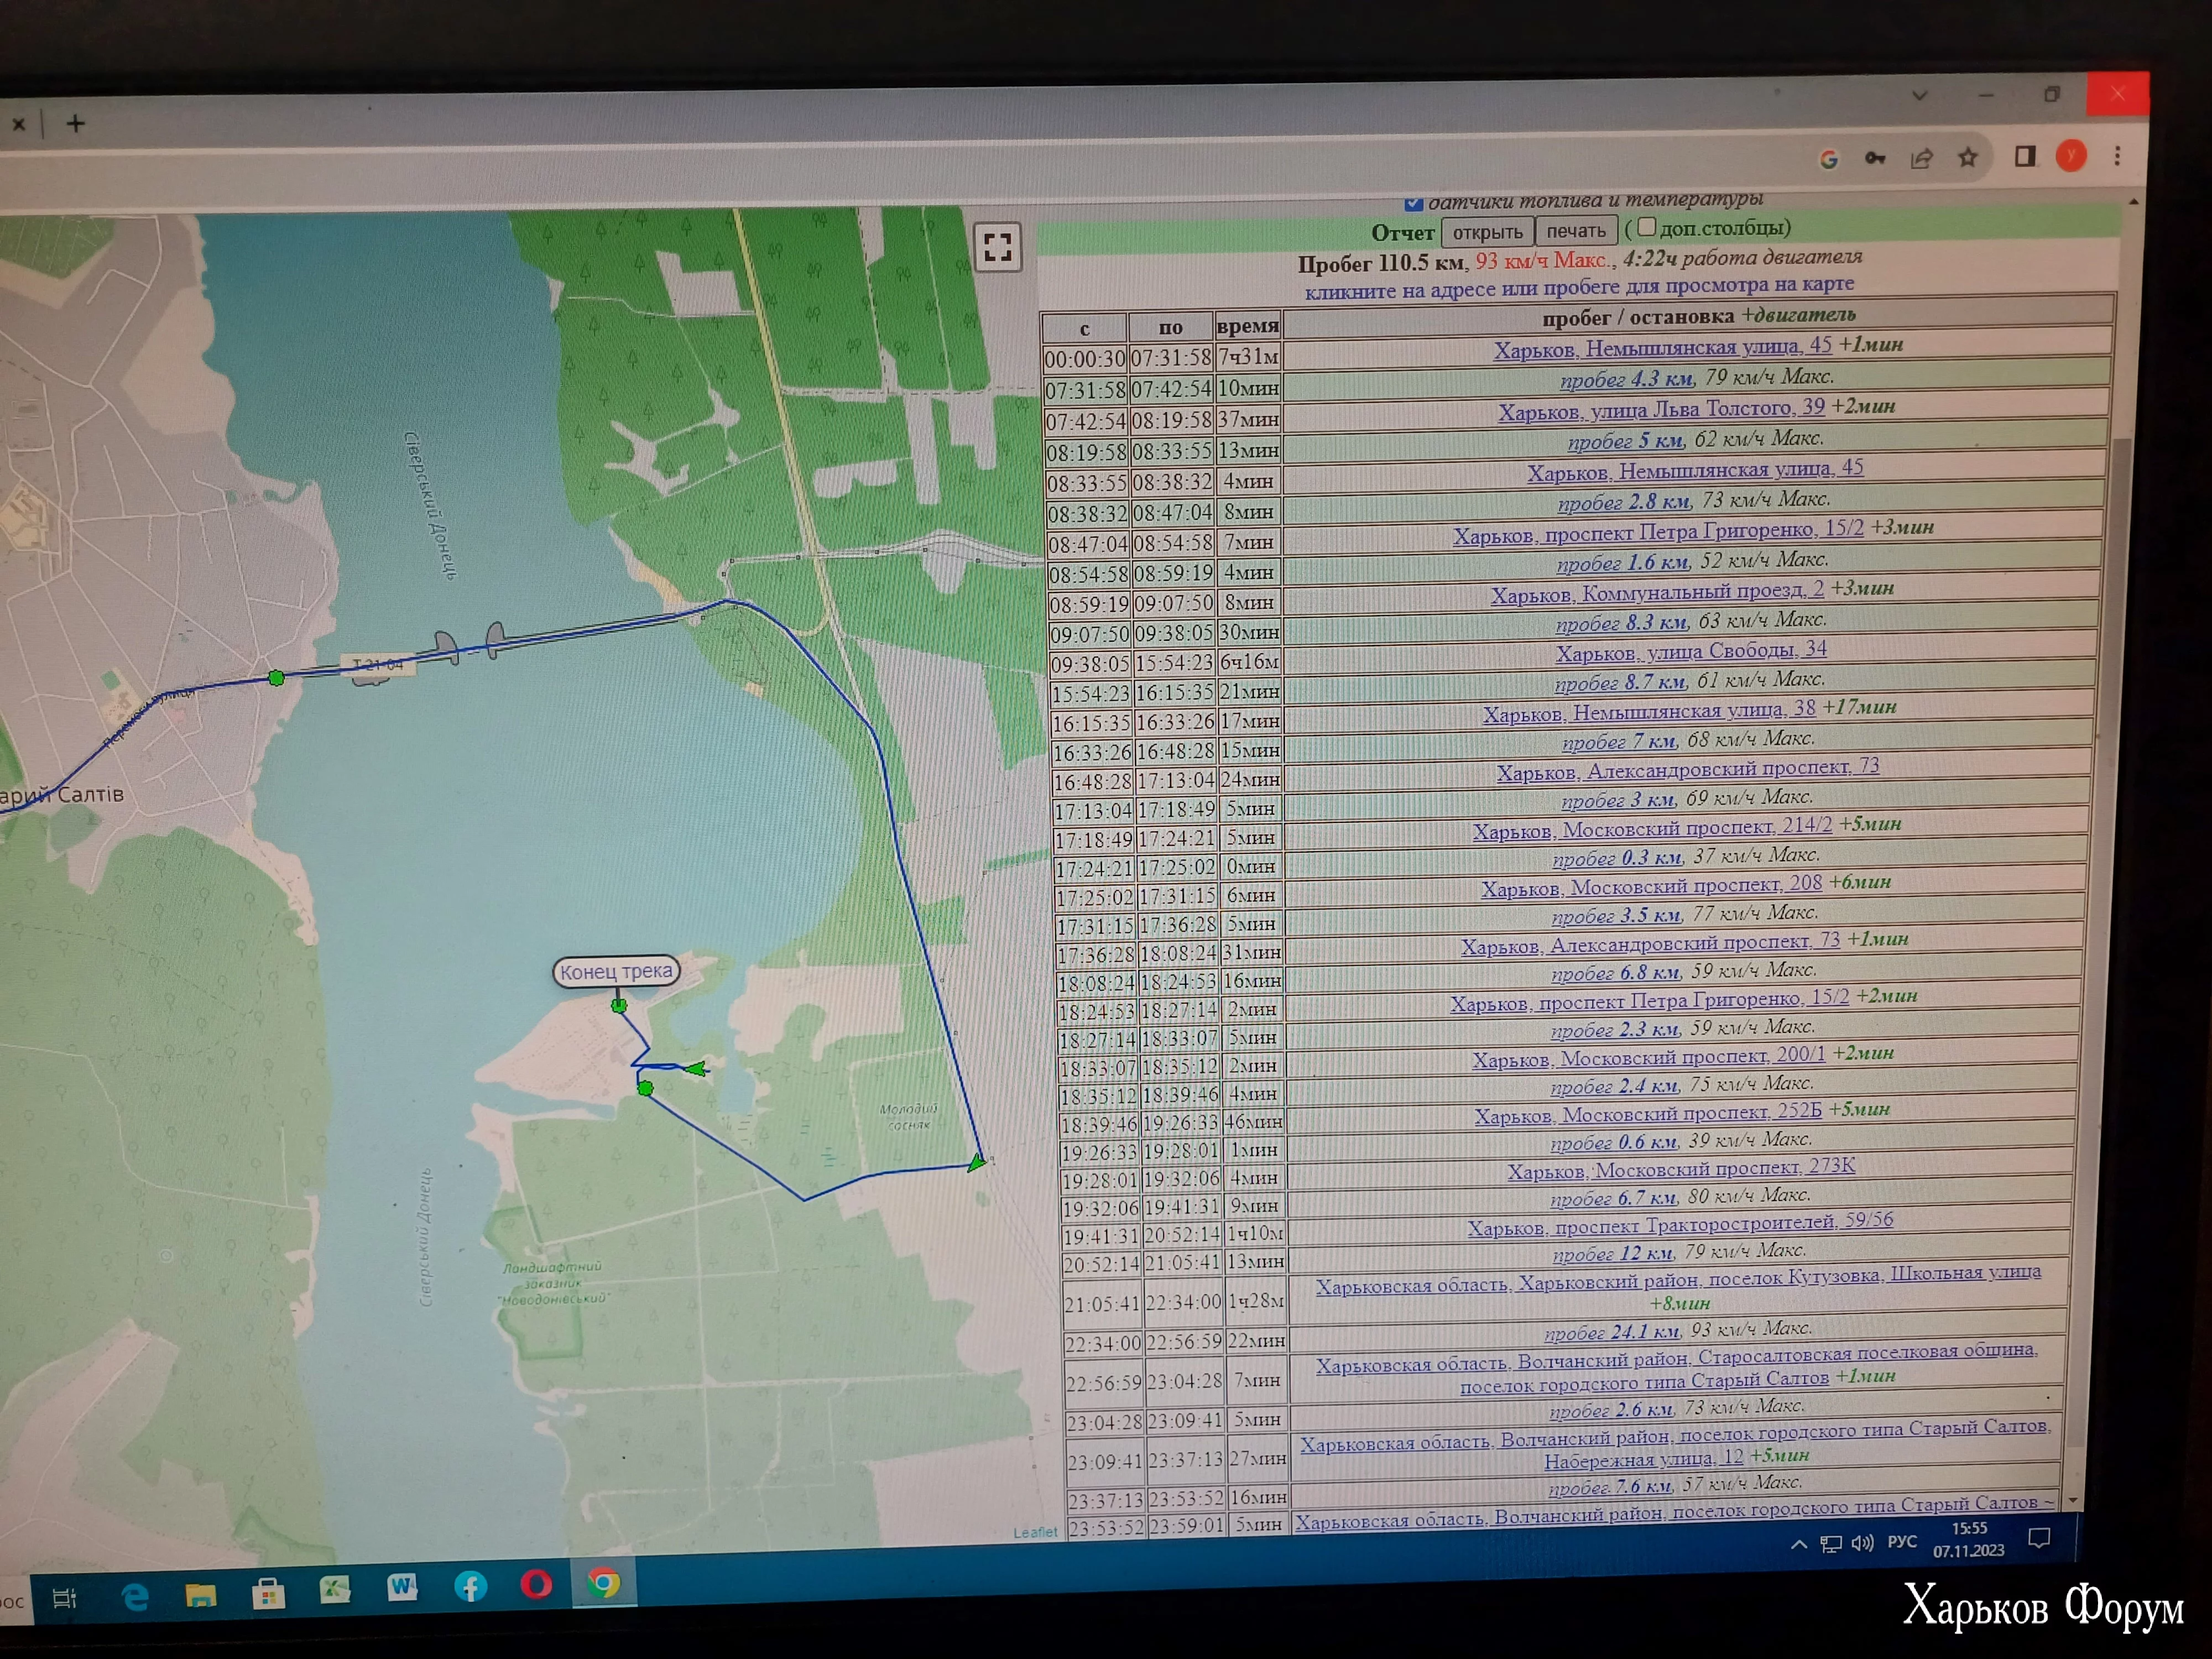Viewport: 2212px width, 1659px height.
Task: Close the current browser tab
Action: [x=18, y=125]
